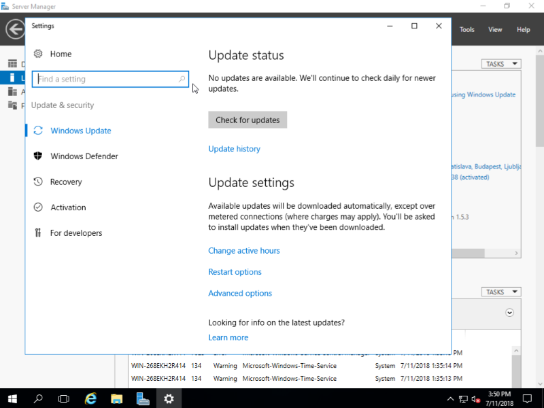The image size is (544, 408).
Task: Open taskbar search magnifier
Action: (x=38, y=398)
